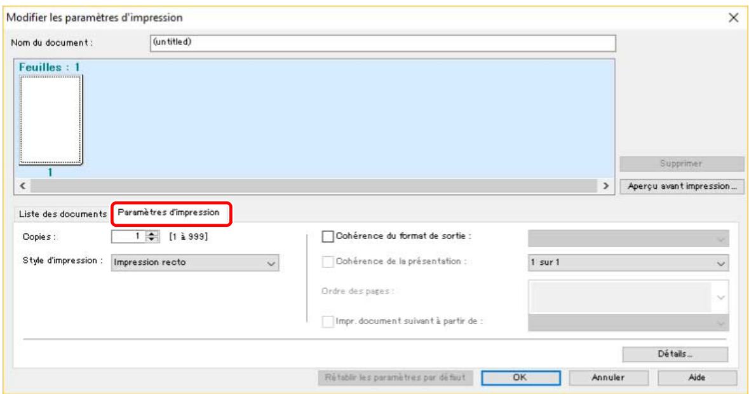Click the Feuilles : 1 label

pos(49,67)
